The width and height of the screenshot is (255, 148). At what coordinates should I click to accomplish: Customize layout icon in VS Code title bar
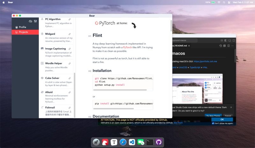click(222, 40)
